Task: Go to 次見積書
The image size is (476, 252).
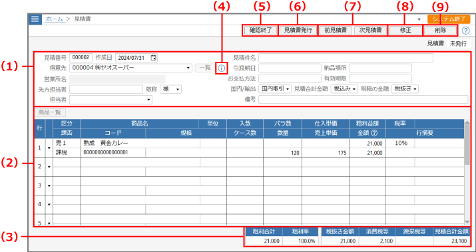Action: coord(368,31)
